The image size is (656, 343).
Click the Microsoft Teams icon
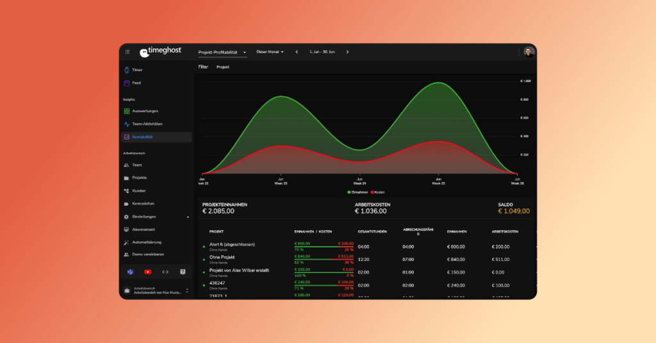coord(130,272)
